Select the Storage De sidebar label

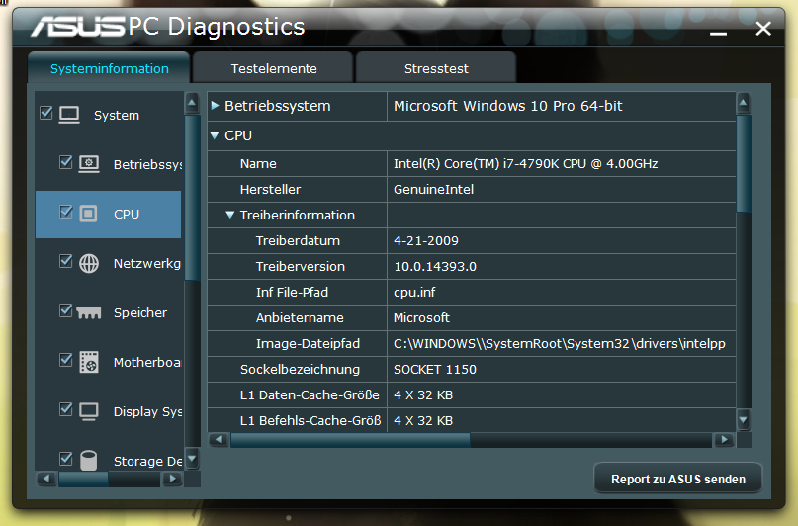click(147, 461)
